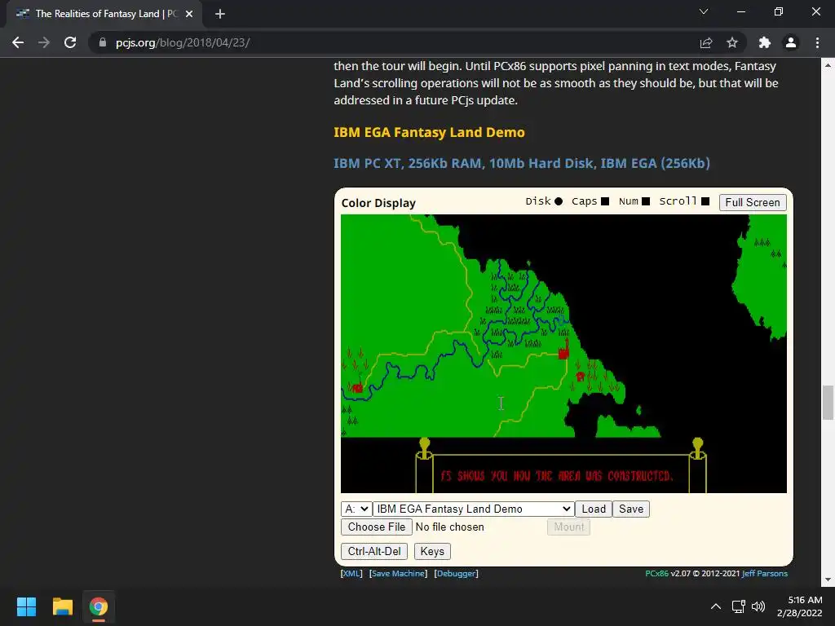Click the address bar URL
The image size is (835, 626).
click(183, 42)
